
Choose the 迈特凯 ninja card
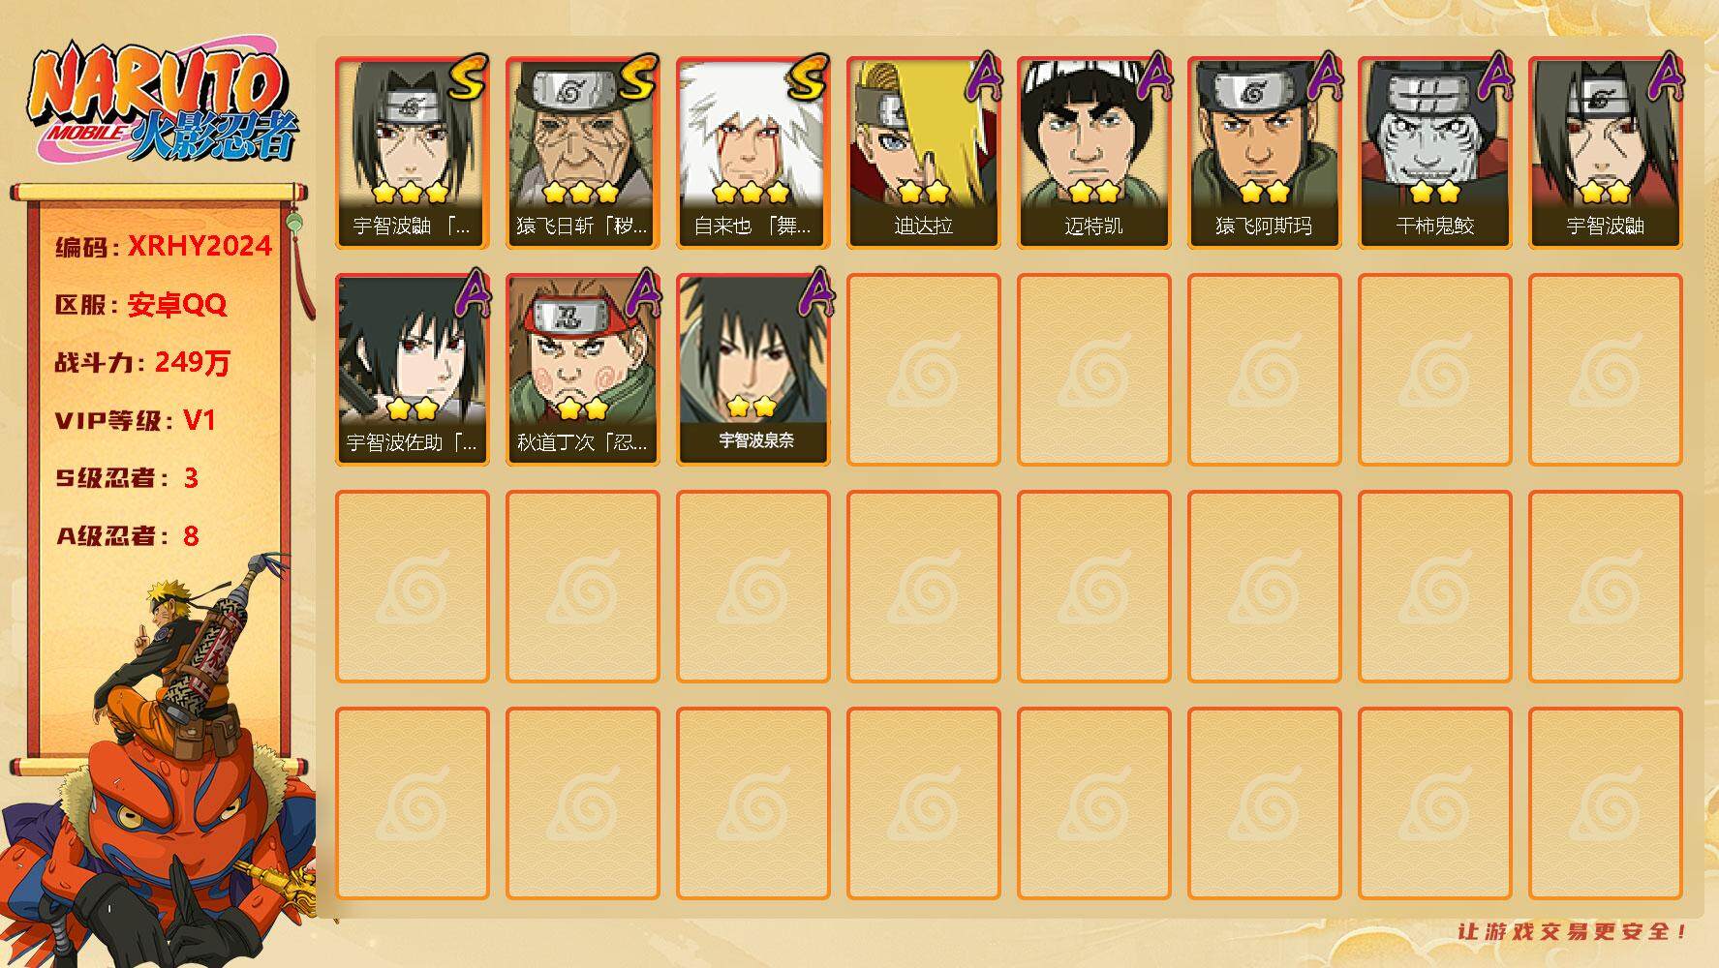1093,153
